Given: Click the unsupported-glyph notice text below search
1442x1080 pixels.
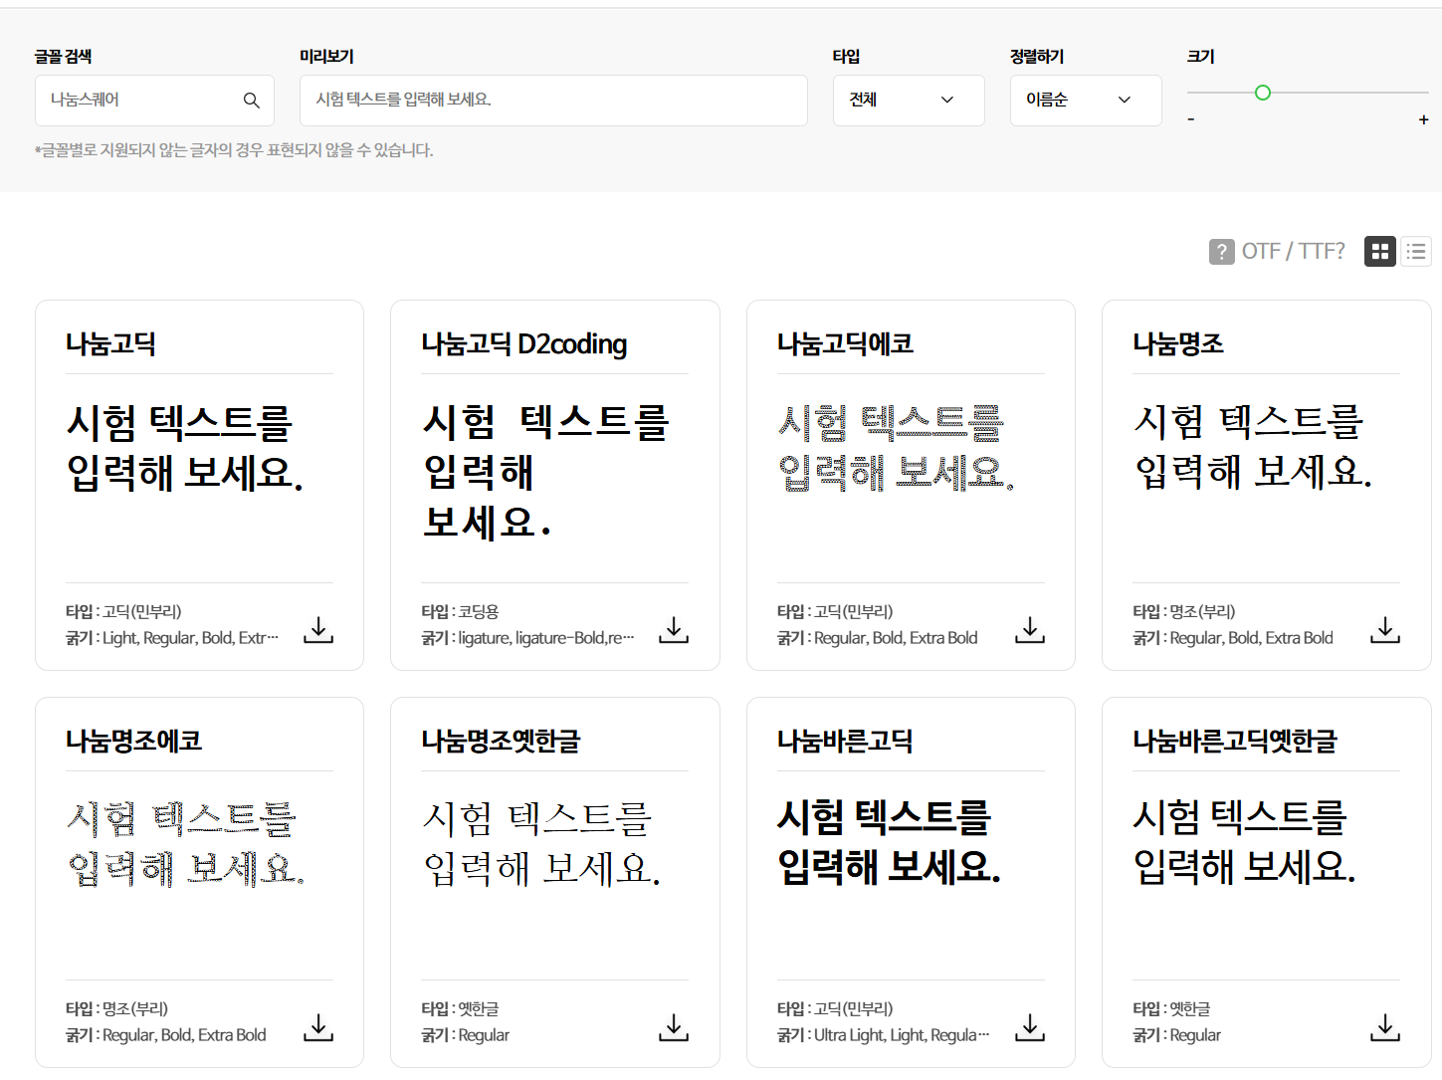Looking at the screenshot, I should click(234, 151).
